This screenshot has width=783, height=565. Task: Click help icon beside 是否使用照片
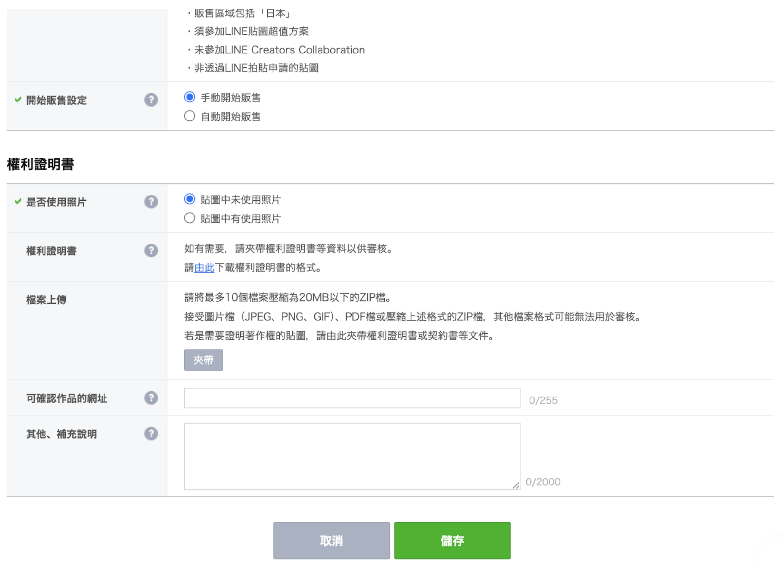[x=151, y=202]
